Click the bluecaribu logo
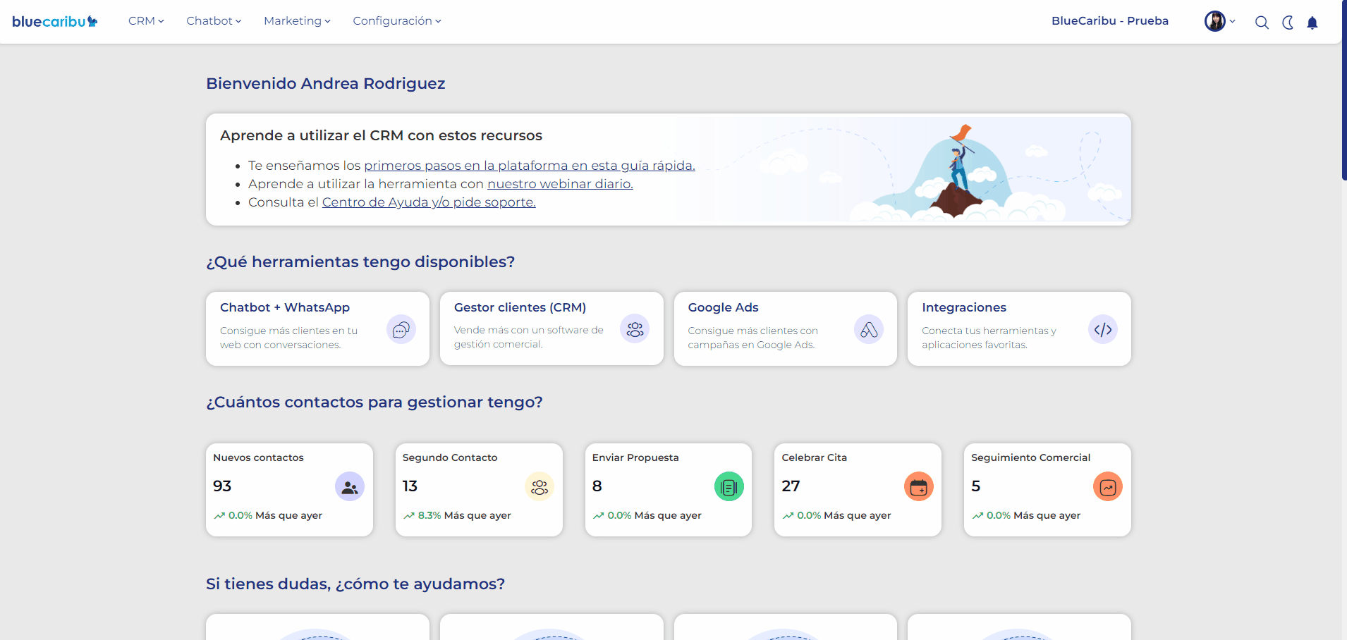 tap(55, 21)
